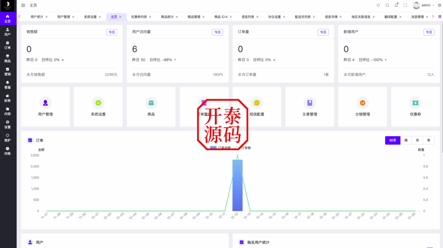Open the 营销 sidebar section
Image resolution: width=443 pixels, height=248 pixels.
click(8, 72)
